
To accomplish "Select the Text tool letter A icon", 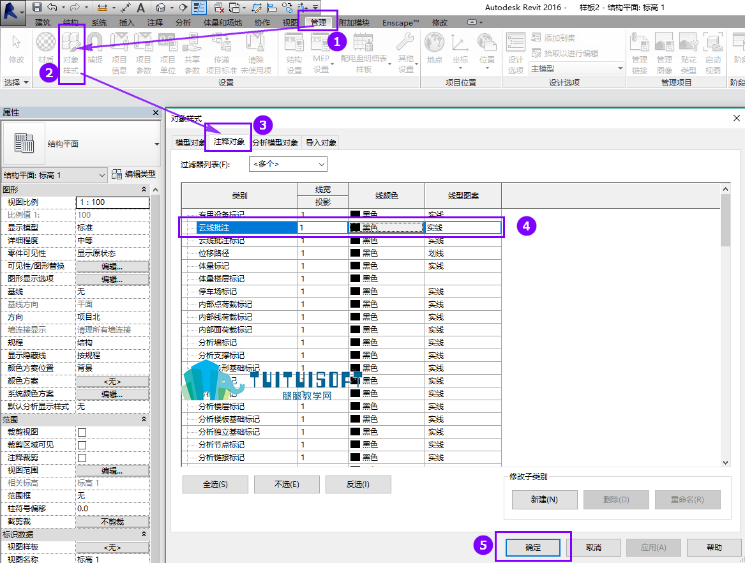I will [x=140, y=8].
